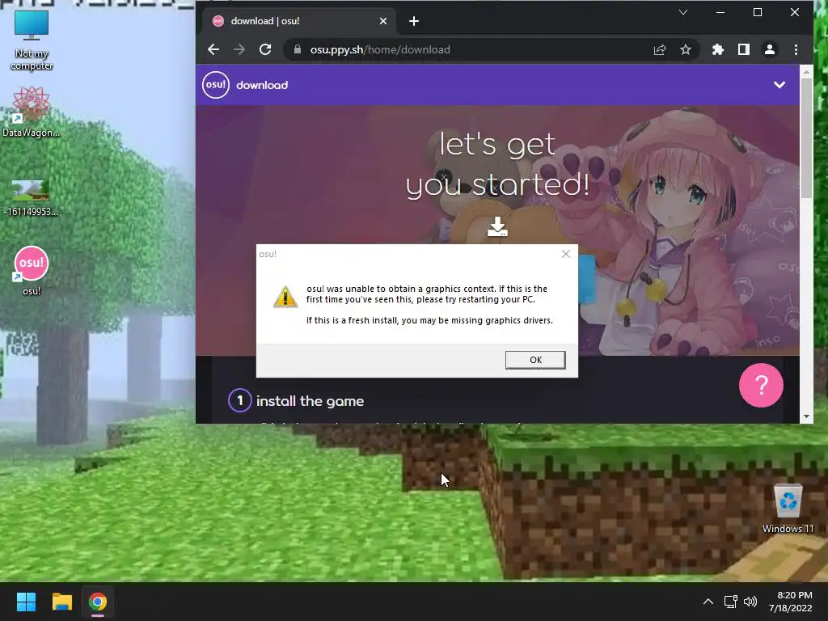Screen dimensions: 828x621
Task: Click the step 1 circle badge
Action: 239,400
